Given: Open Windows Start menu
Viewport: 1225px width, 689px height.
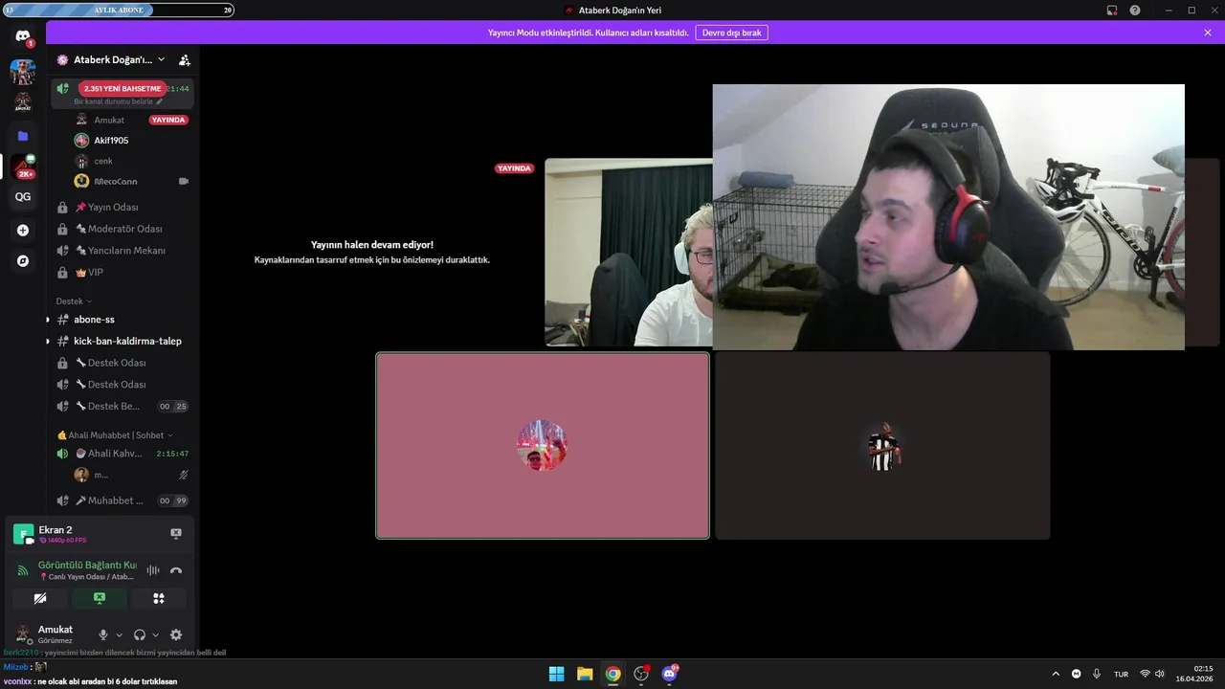Looking at the screenshot, I should (x=556, y=674).
